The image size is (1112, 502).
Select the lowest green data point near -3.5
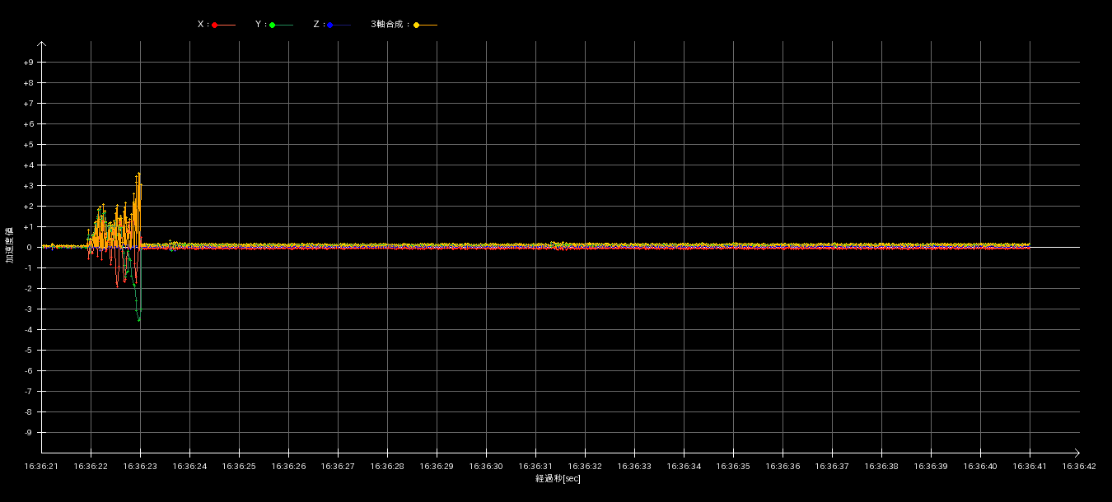click(139, 319)
